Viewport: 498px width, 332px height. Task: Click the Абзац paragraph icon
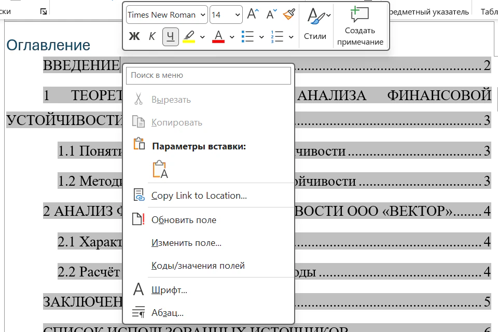click(x=139, y=312)
